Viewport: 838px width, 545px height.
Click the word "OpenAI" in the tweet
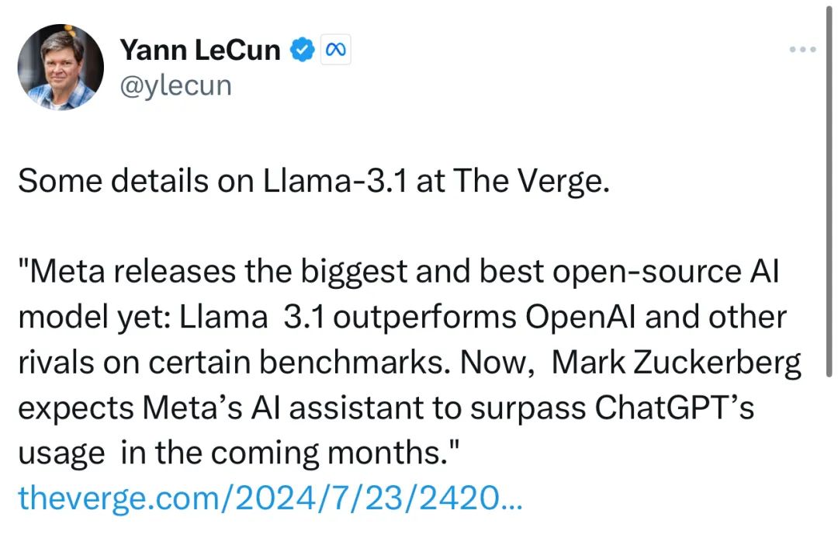pyautogui.click(x=581, y=318)
